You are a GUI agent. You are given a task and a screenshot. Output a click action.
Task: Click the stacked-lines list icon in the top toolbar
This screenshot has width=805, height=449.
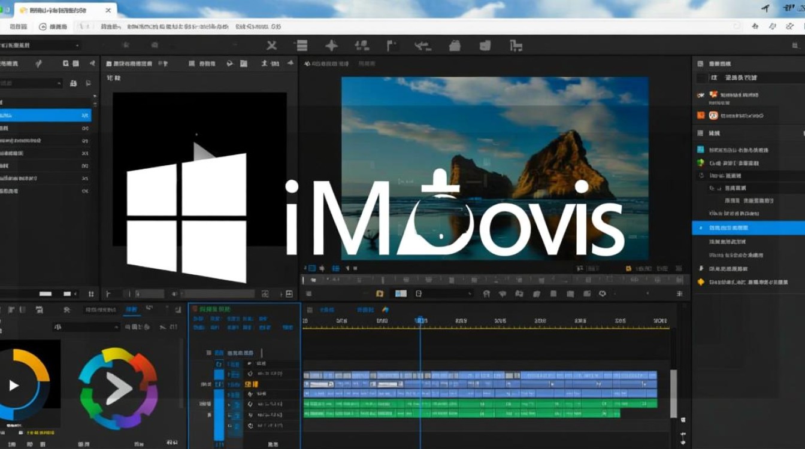point(301,45)
